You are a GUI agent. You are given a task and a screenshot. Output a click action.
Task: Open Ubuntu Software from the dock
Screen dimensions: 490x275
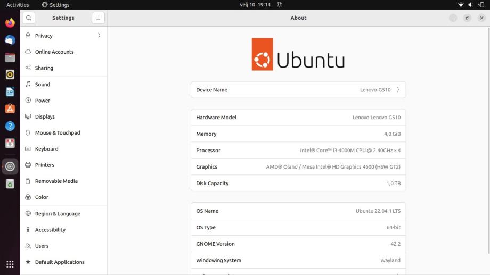point(10,109)
